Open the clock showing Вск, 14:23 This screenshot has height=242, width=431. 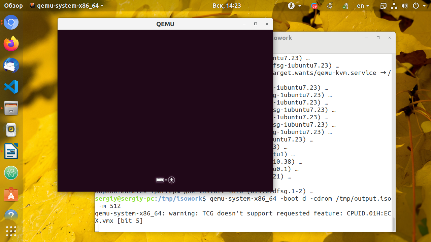tap(227, 6)
